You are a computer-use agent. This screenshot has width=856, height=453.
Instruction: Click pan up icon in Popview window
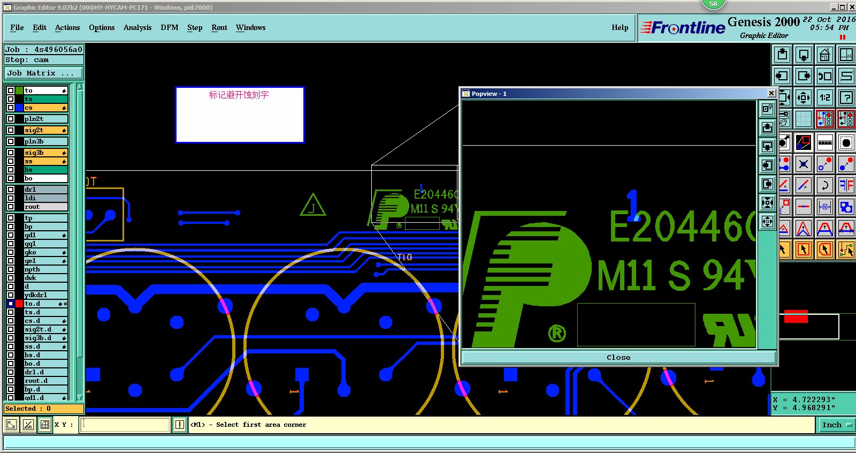[768, 128]
